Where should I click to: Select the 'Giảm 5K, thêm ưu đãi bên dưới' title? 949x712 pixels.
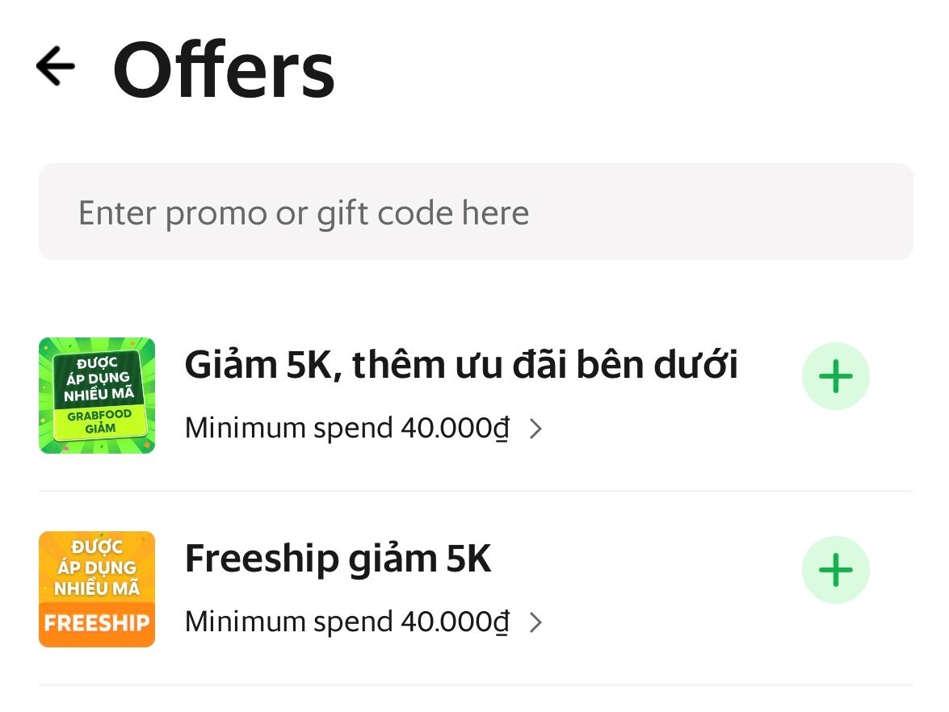coord(461,365)
